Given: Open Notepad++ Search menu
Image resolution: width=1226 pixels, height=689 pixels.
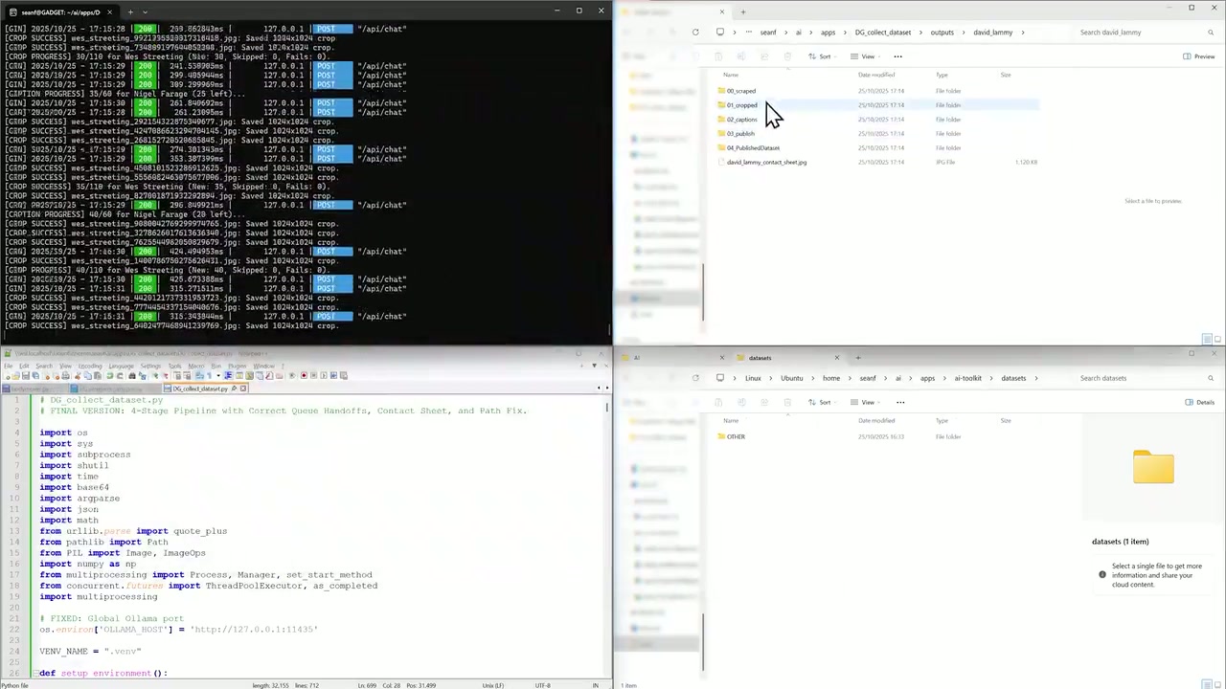Looking at the screenshot, I should [44, 367].
